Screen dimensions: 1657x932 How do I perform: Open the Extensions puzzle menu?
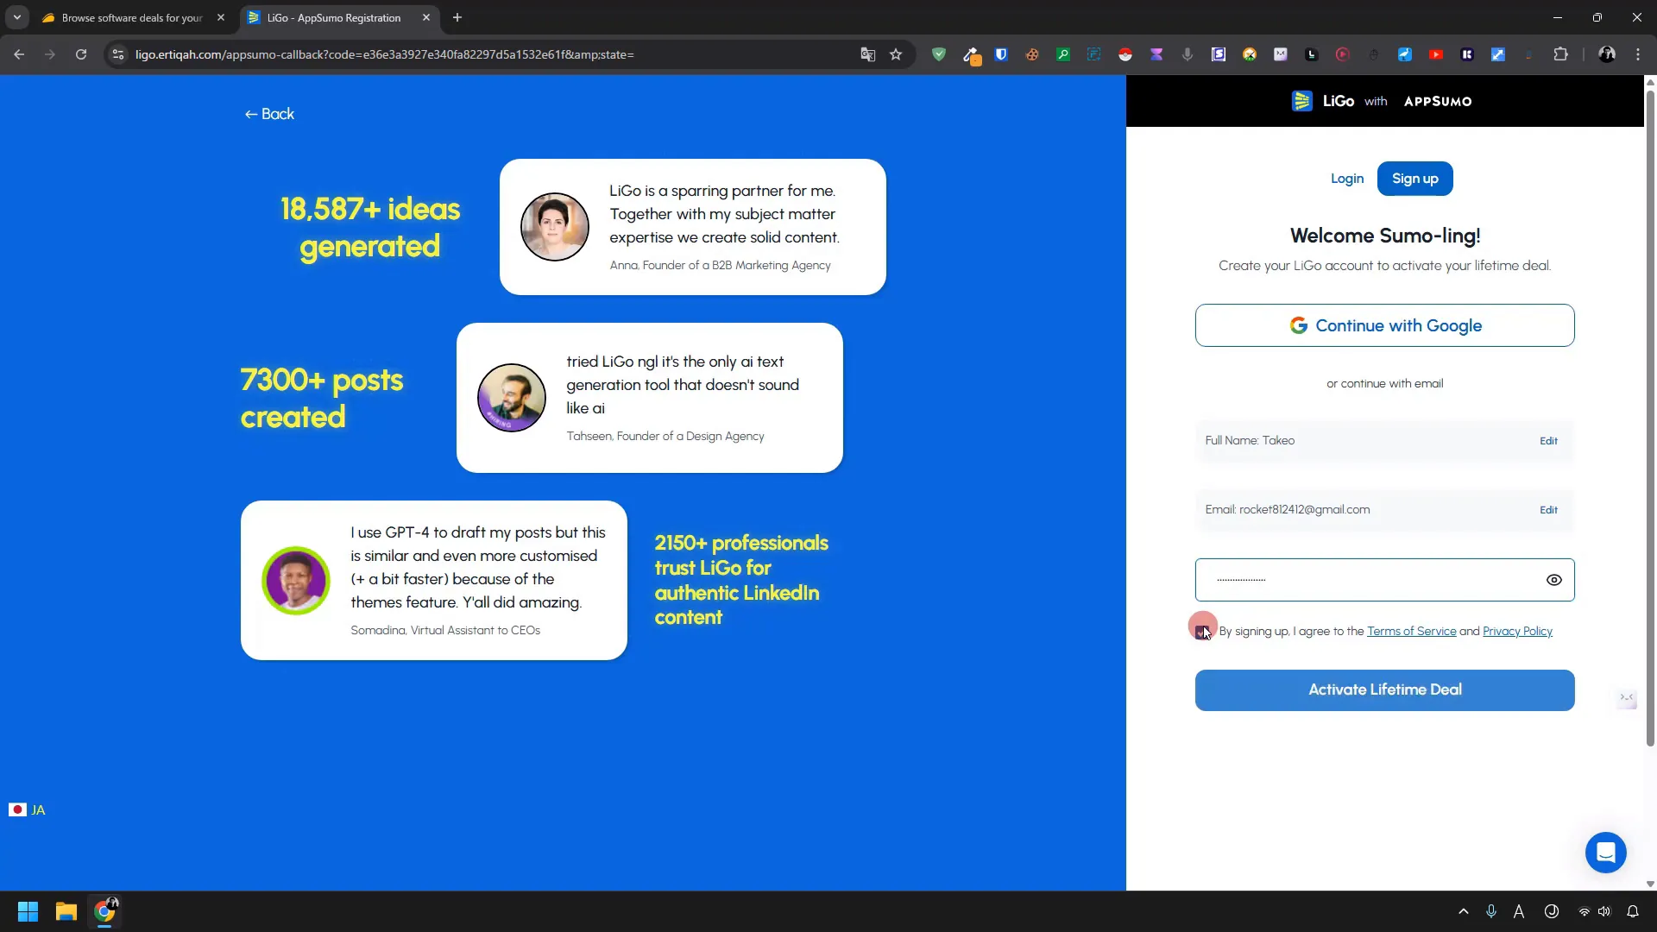pyautogui.click(x=1560, y=54)
